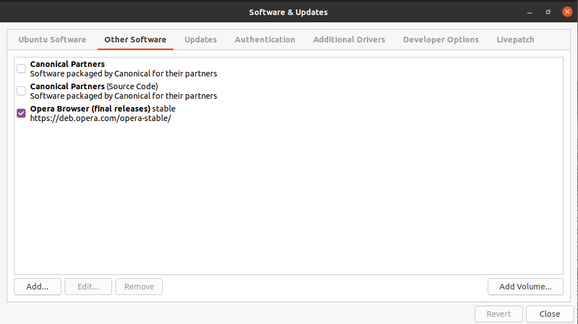
Task: Switch to the Authentication tab
Action: [265, 40]
